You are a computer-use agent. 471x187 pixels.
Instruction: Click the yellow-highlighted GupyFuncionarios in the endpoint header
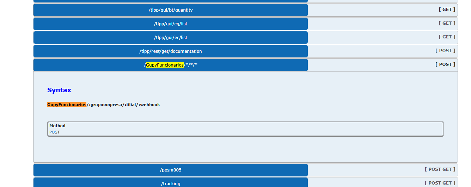click(165, 65)
